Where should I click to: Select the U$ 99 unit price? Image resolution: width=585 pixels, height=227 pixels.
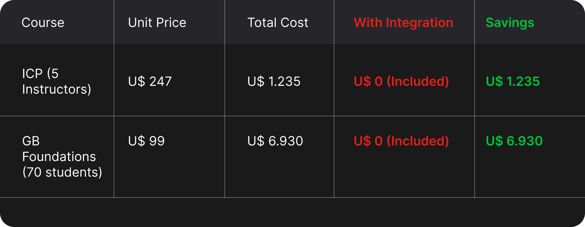click(146, 141)
